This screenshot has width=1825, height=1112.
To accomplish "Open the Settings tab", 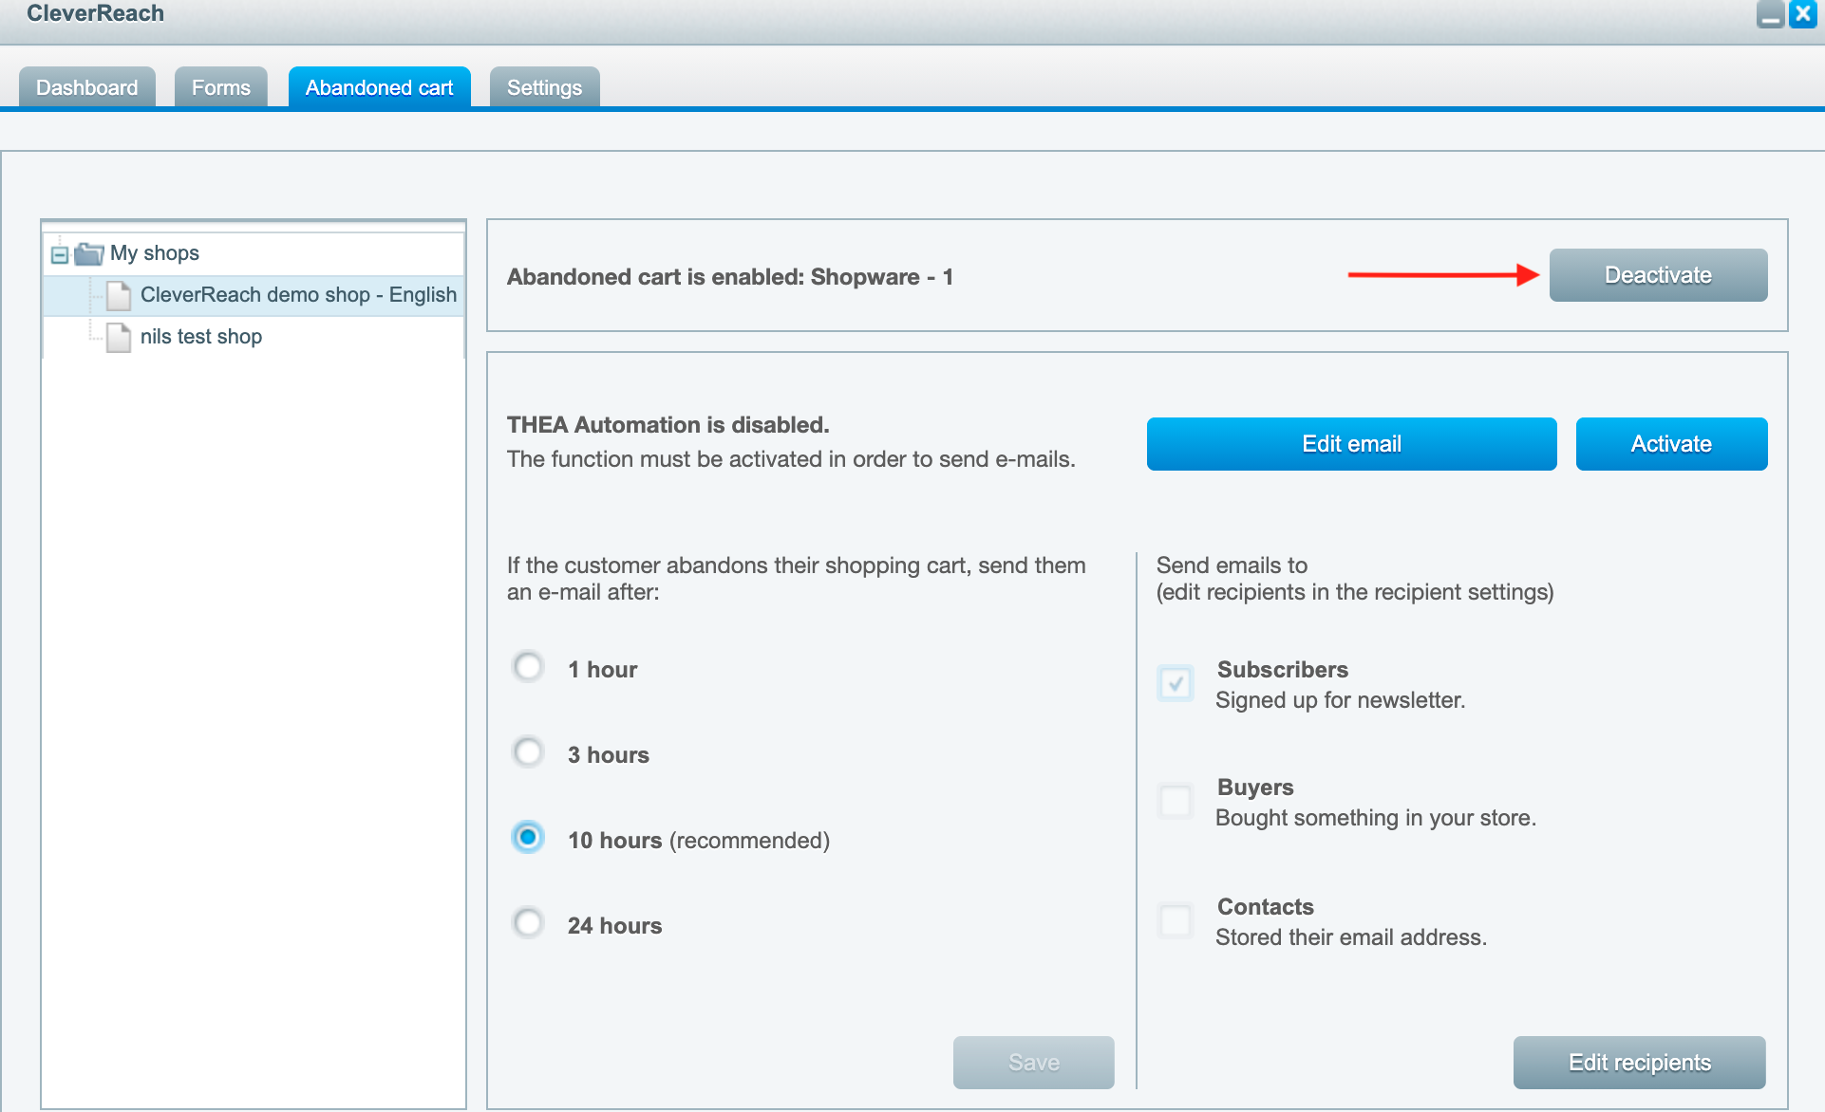I will 544,87.
